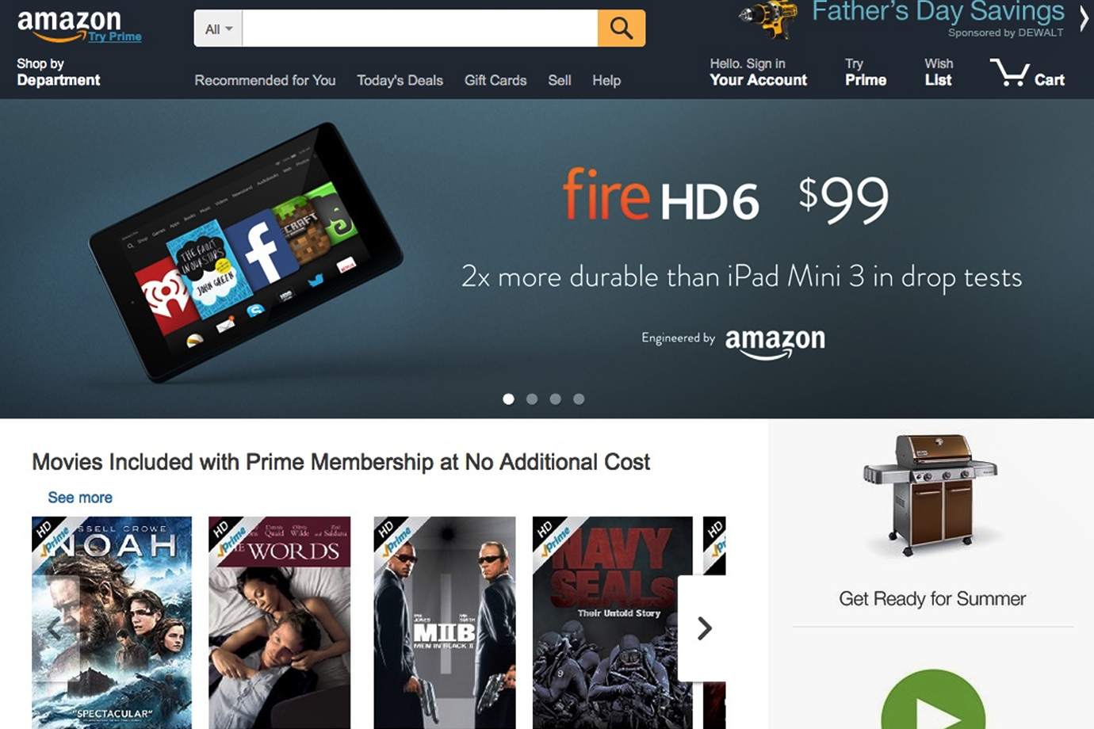Open Gift Cards in navigation bar
This screenshot has height=729, width=1094.
pyautogui.click(x=495, y=80)
